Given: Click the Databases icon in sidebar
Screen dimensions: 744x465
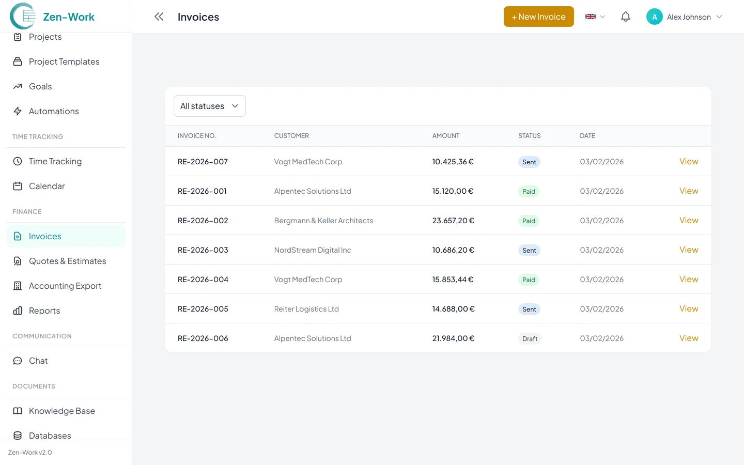Looking at the screenshot, I should pos(18,436).
